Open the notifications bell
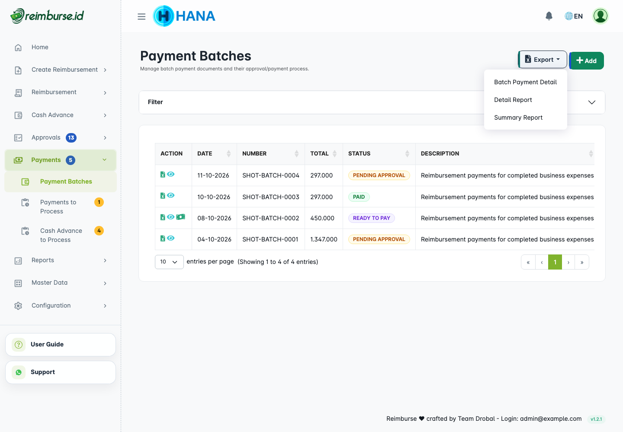Screen dimensions: 623x432 click(x=549, y=16)
